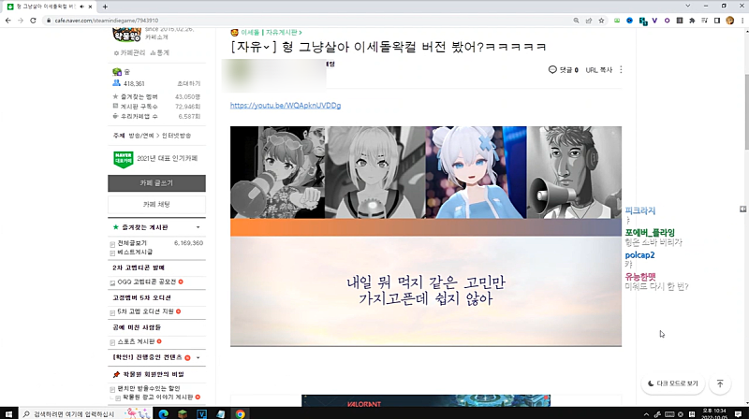Open 전체글보기 board
Viewport: 749px width, 419px height.
point(132,243)
